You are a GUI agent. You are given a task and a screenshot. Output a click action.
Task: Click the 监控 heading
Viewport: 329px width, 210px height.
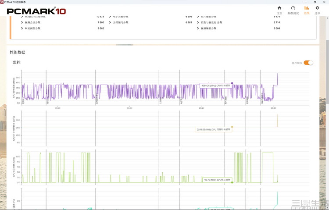[x=17, y=62]
